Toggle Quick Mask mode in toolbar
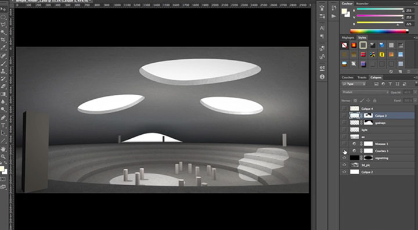 point(3,179)
